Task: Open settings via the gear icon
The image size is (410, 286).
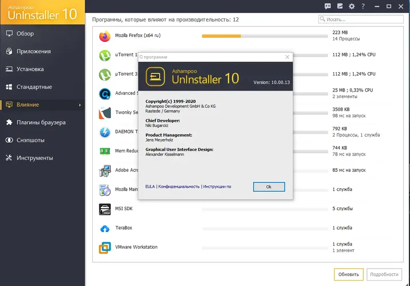Action: click(352, 6)
